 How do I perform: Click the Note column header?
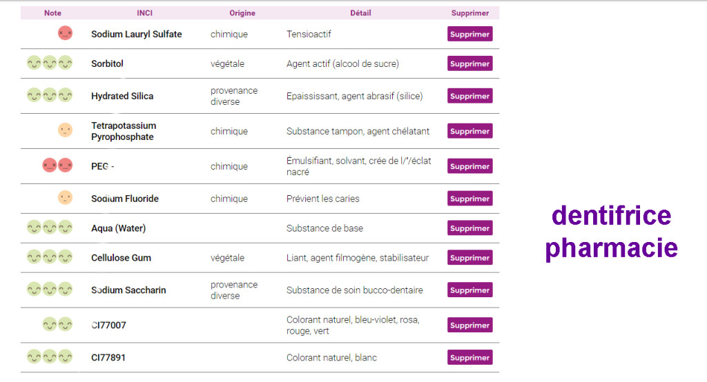(x=52, y=13)
